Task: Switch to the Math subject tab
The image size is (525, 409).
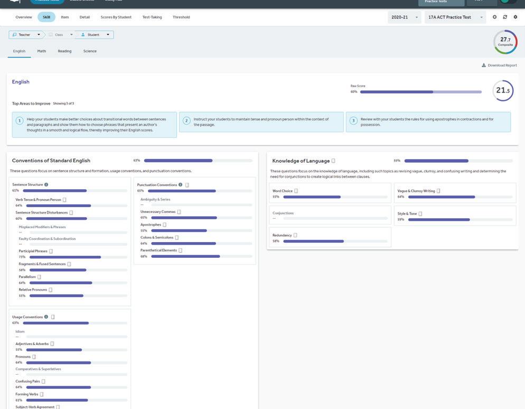Action: coord(42,51)
